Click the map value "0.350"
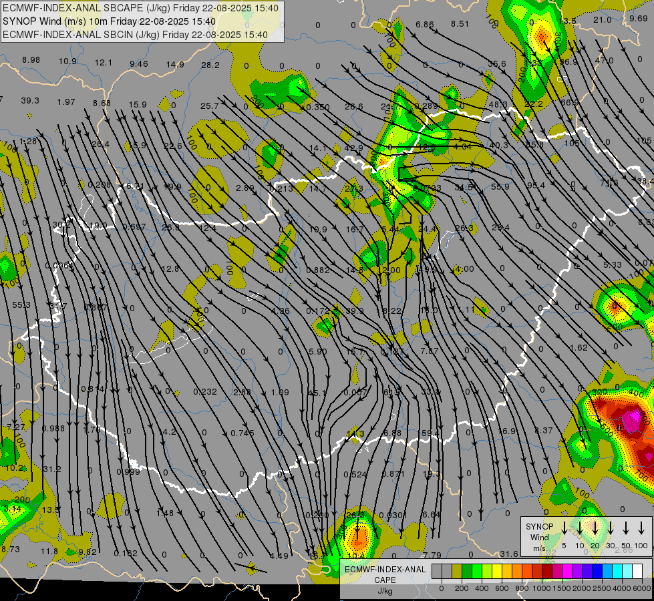This screenshot has width=654, height=601. (317, 108)
